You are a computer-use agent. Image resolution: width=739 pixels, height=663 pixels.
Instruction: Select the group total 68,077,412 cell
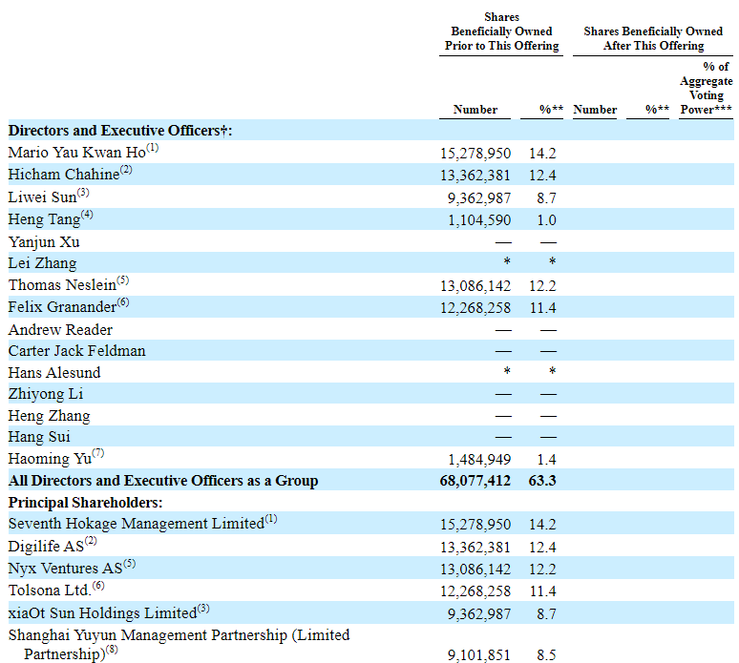coord(471,481)
